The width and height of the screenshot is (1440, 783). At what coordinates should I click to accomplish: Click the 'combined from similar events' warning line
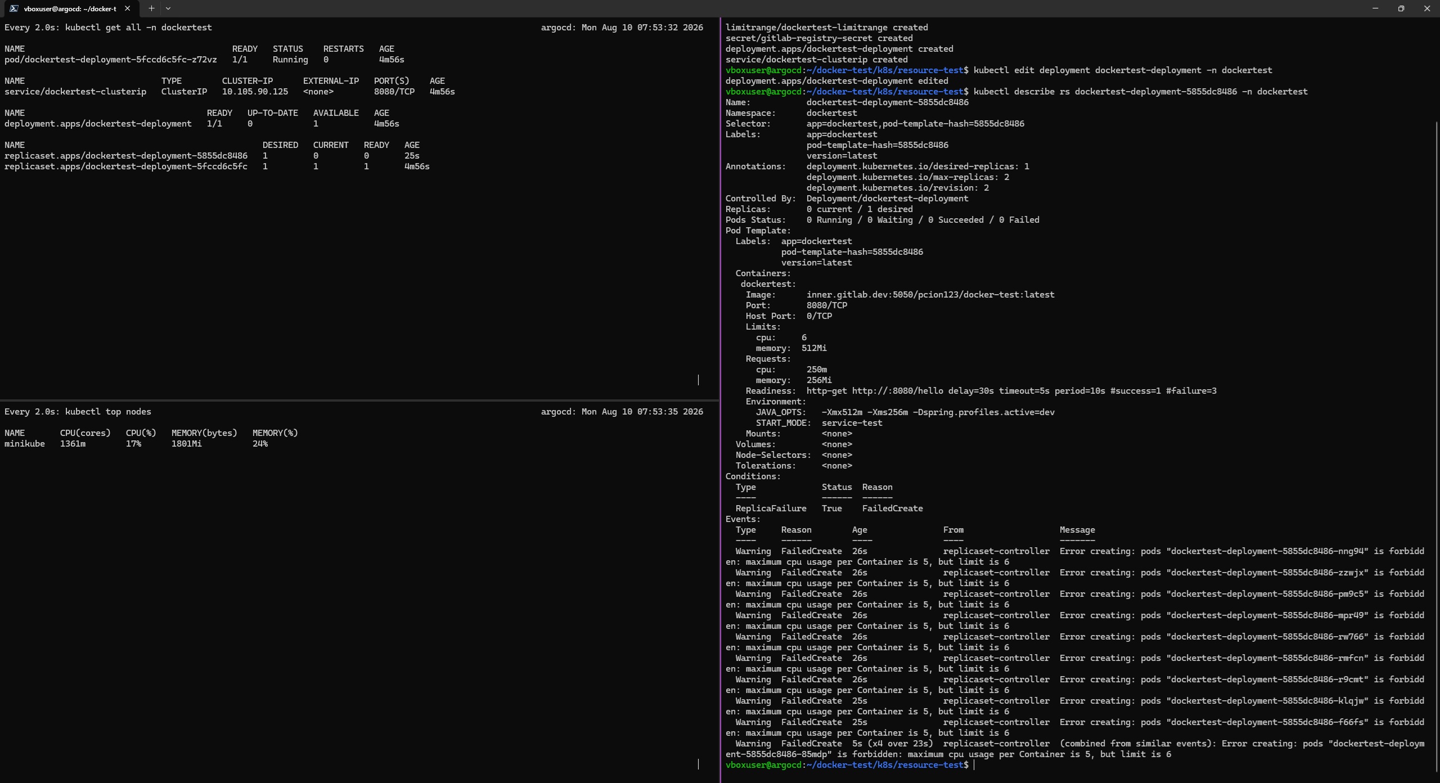[1075, 749]
